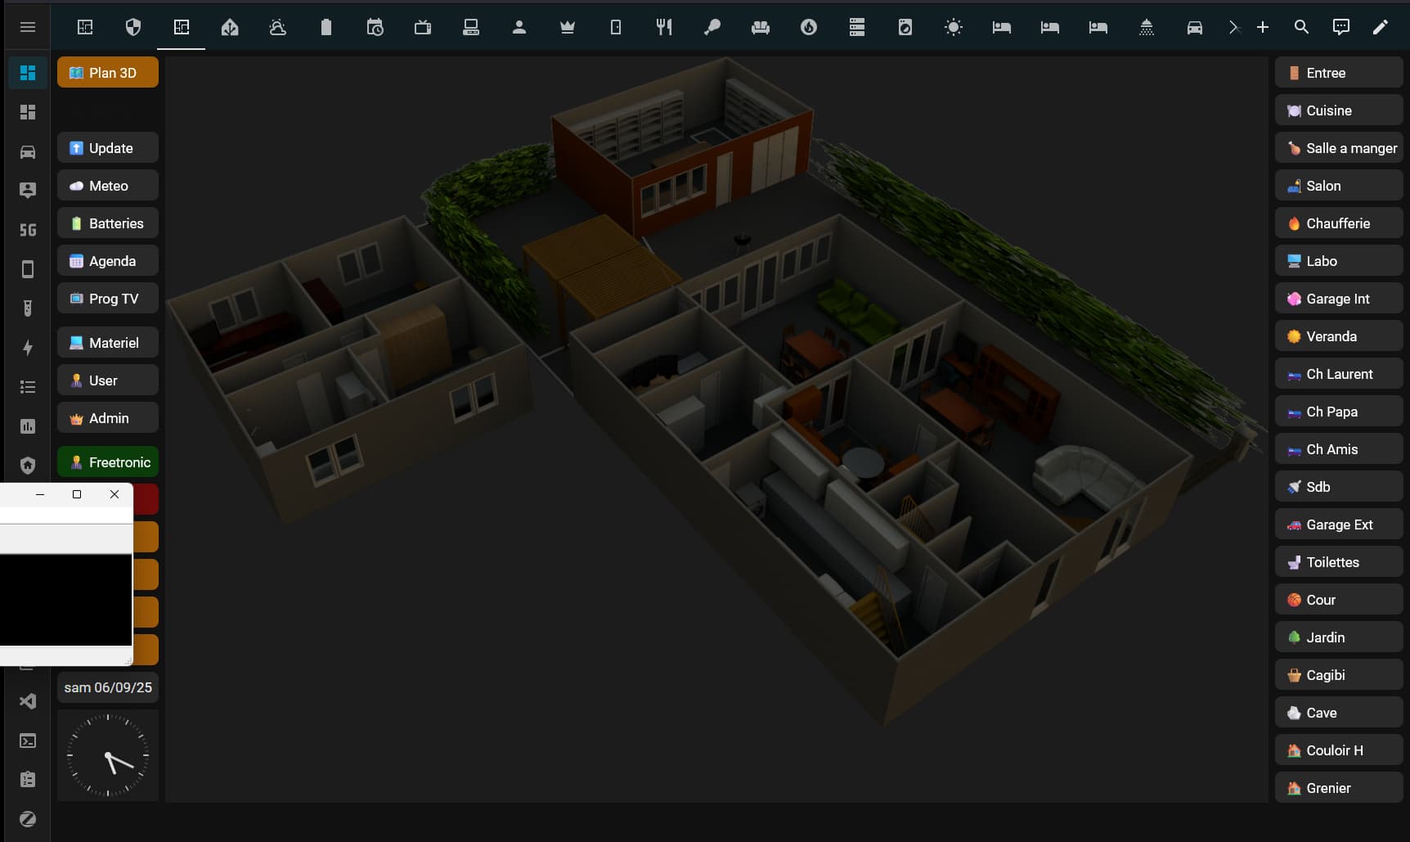Select the sofa tab icon
The image size is (1410, 842).
(x=761, y=27)
